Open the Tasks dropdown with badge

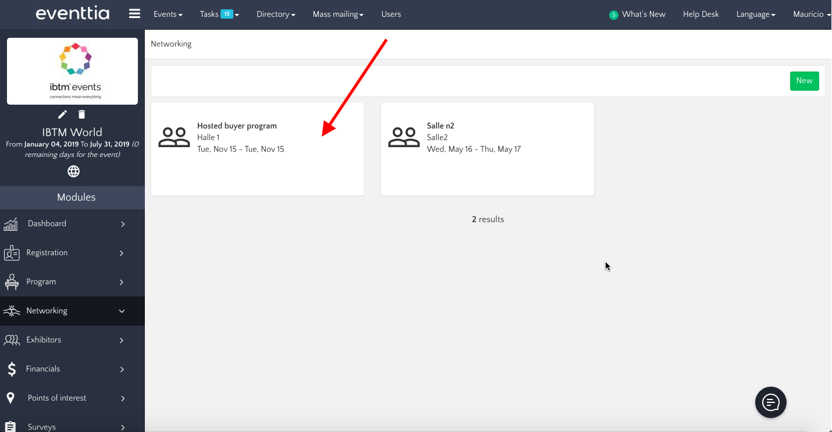tap(219, 14)
